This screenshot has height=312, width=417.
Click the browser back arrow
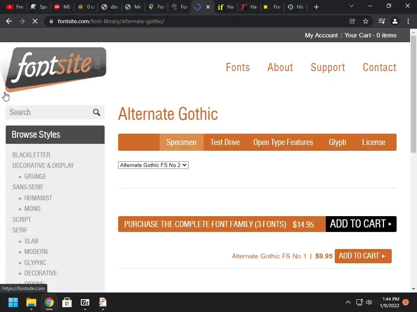pyautogui.click(x=9, y=21)
